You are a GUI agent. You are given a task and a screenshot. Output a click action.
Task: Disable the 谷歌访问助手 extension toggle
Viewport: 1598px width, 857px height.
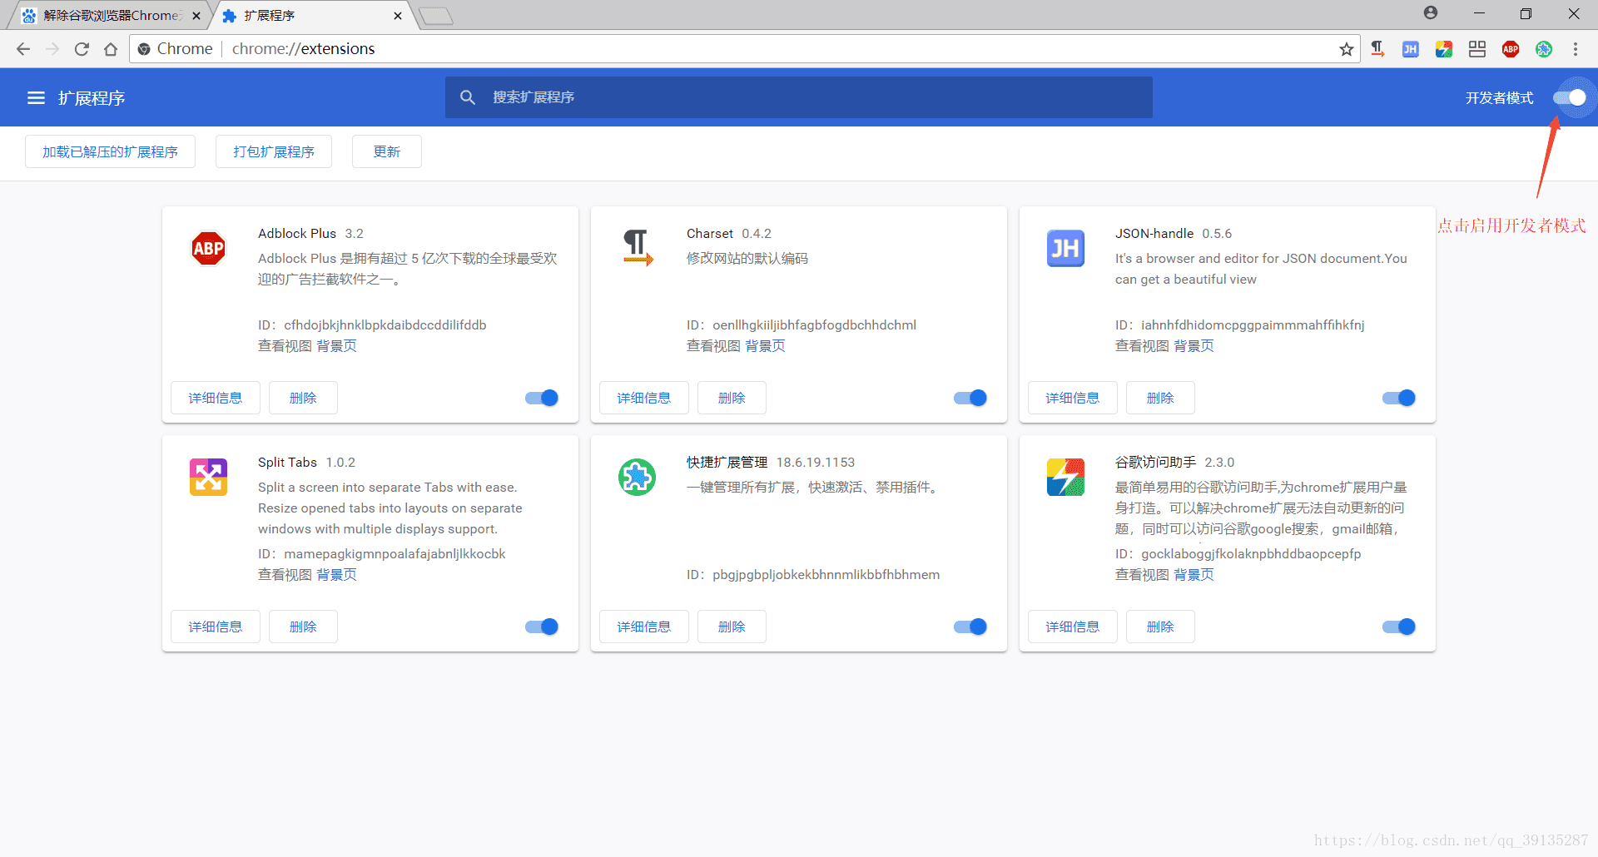[x=1399, y=627]
